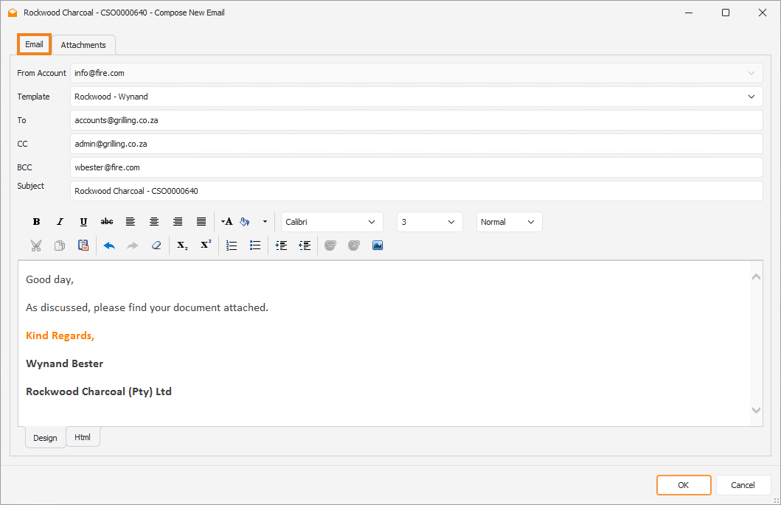The width and height of the screenshot is (781, 505).
Task: Align text left
Action: pyautogui.click(x=131, y=222)
